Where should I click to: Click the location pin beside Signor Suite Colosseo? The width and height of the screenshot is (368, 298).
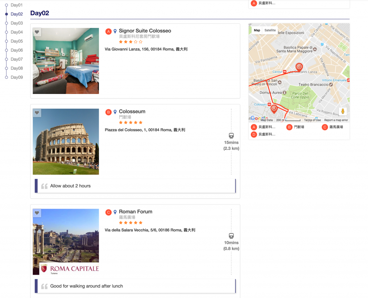point(115,31)
